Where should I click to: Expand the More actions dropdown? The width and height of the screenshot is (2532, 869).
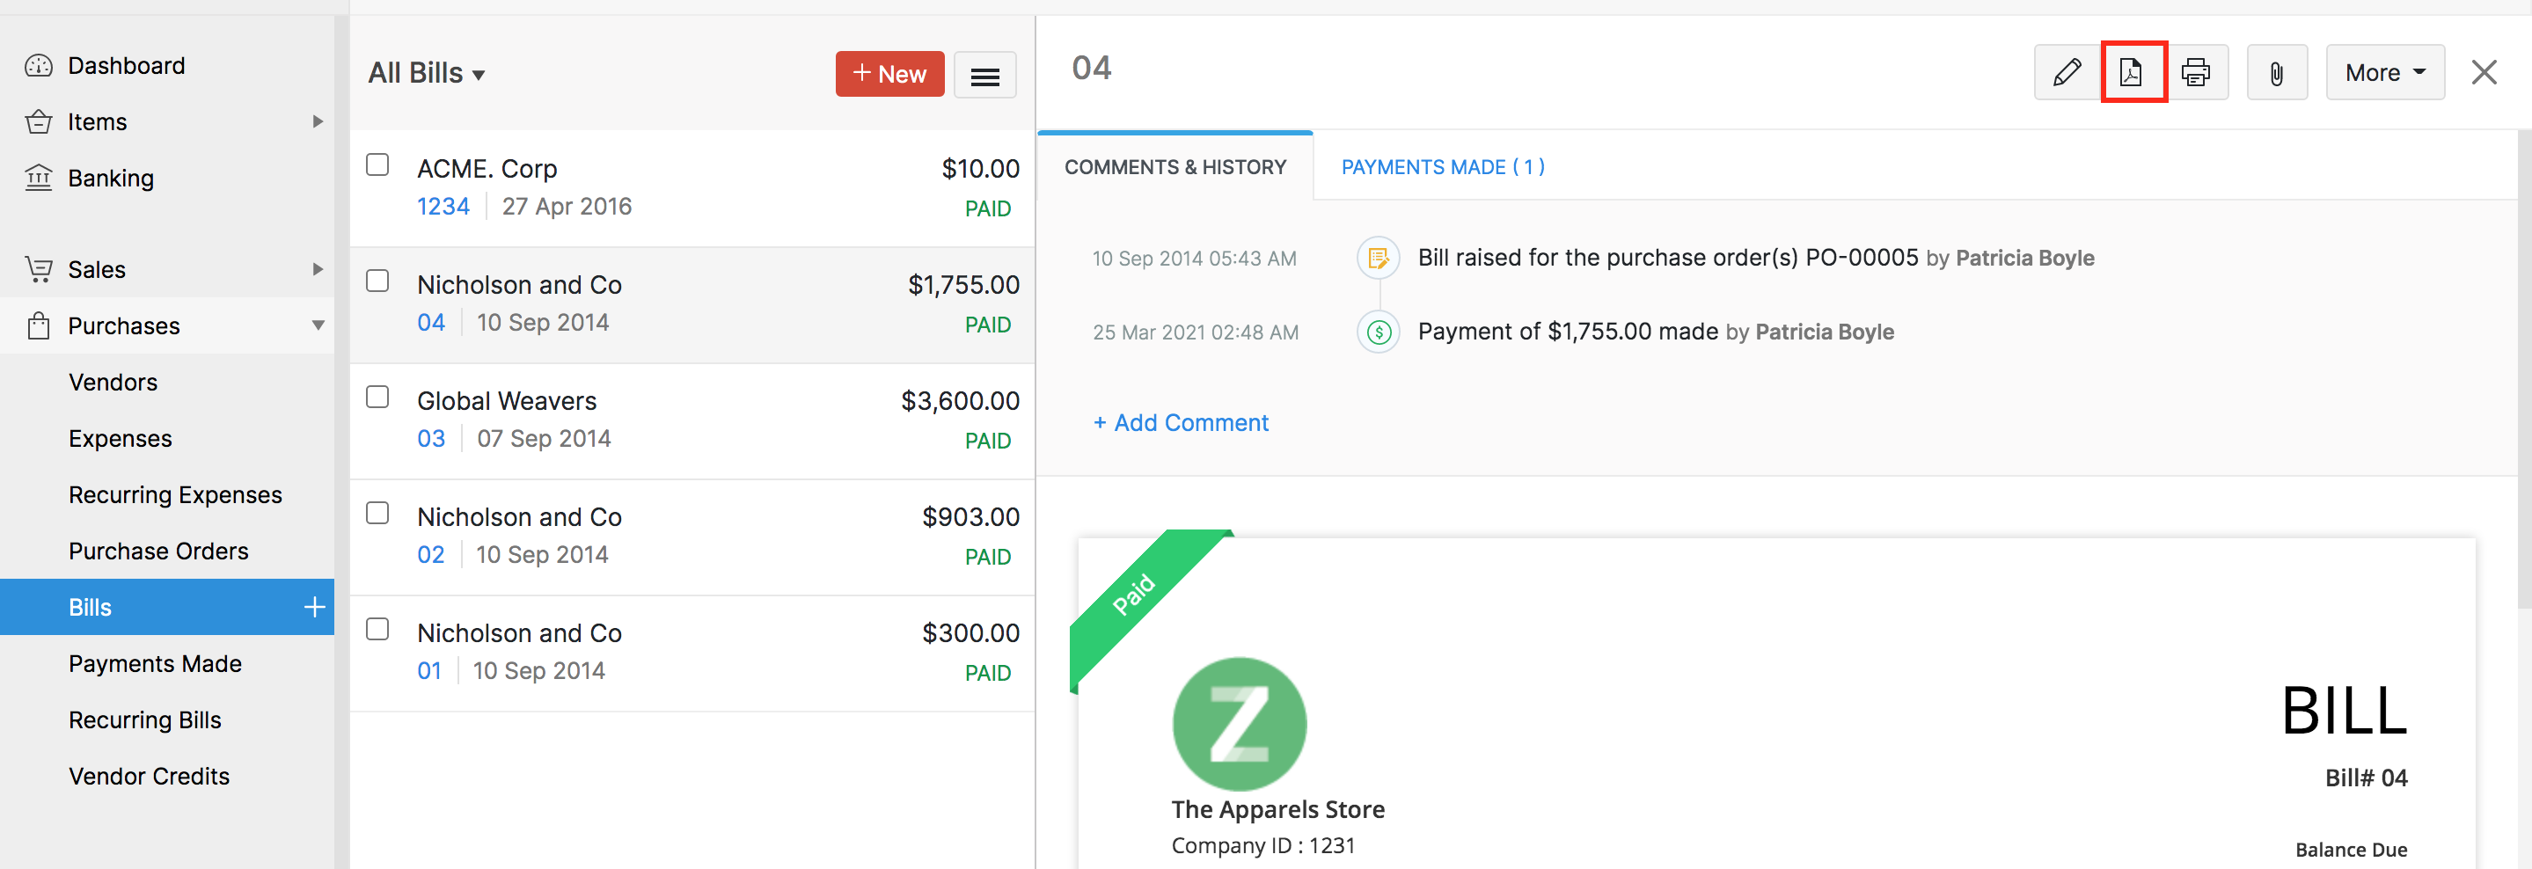click(x=2383, y=73)
